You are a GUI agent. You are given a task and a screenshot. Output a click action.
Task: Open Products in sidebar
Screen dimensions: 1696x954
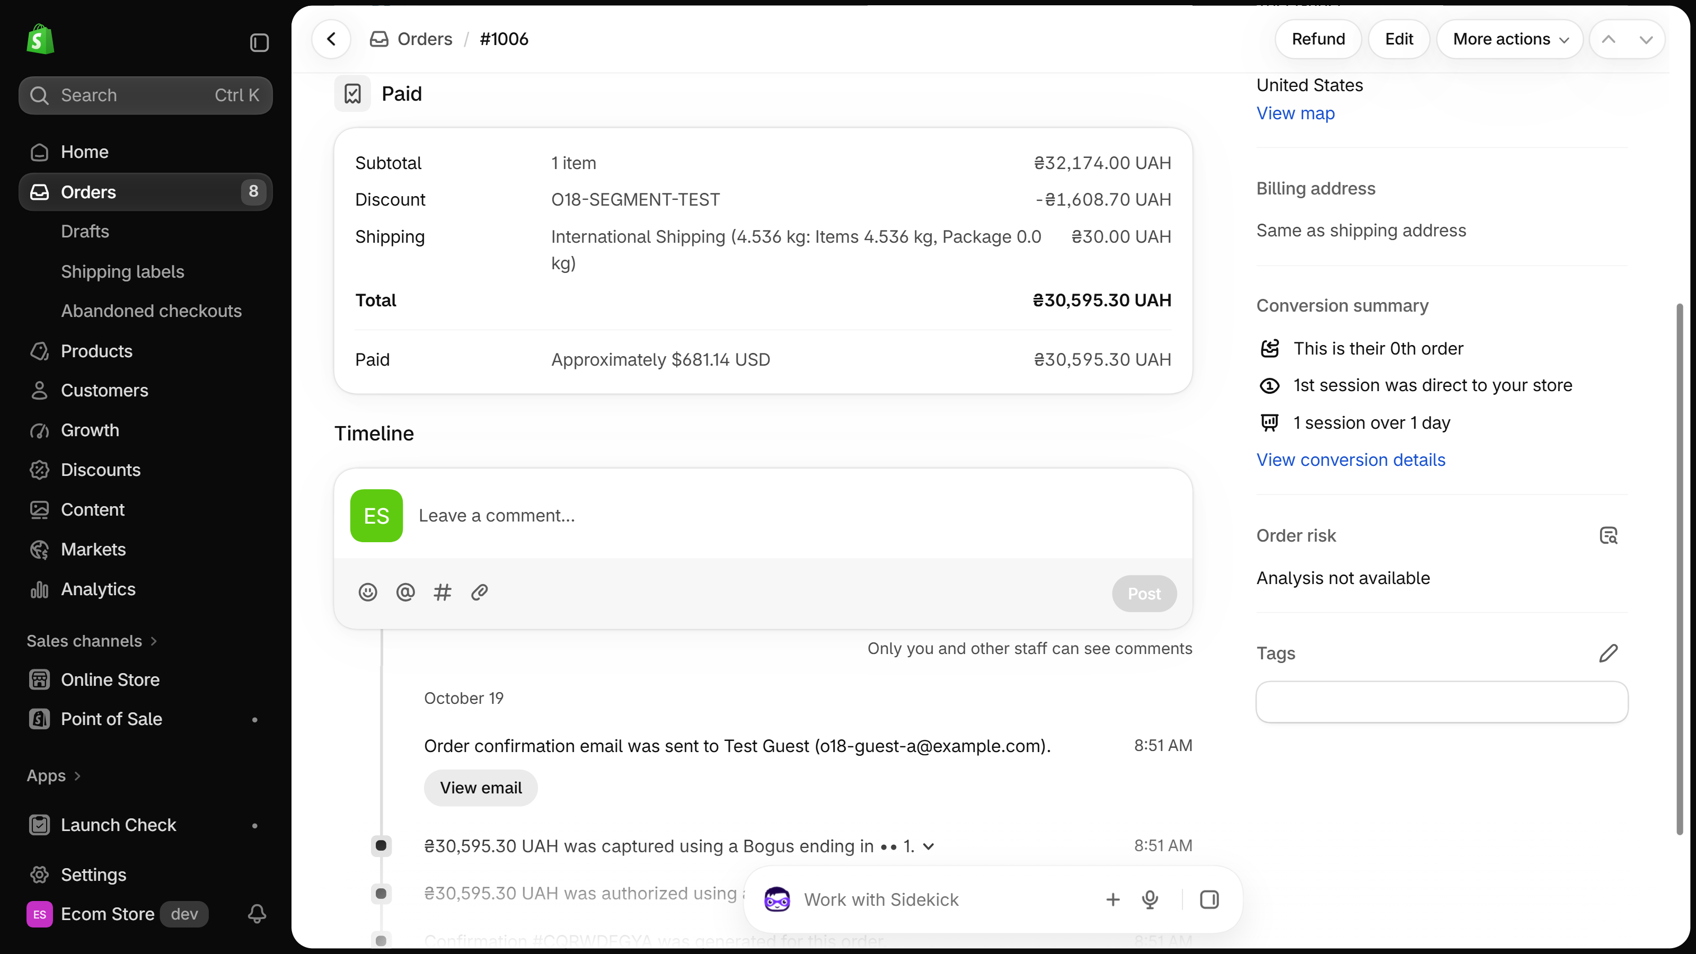[x=146, y=351]
